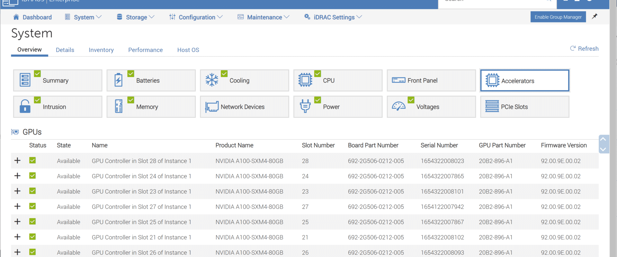Click the Intrusion padlock icon
This screenshot has width=617, height=257.
click(x=25, y=106)
